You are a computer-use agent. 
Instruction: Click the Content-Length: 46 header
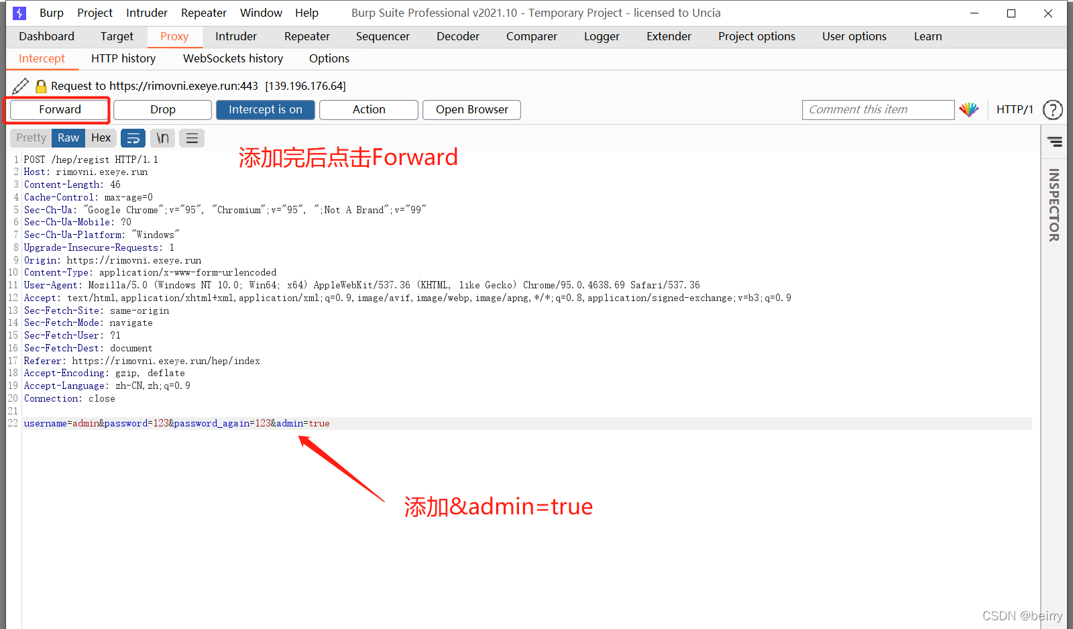72,184
